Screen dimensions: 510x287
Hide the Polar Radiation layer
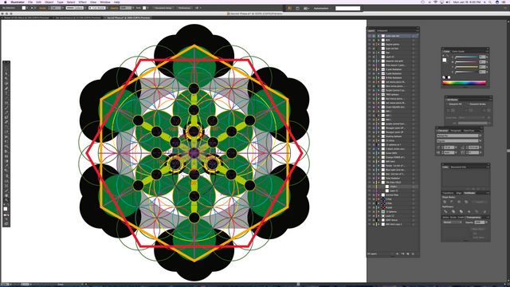[369, 179]
